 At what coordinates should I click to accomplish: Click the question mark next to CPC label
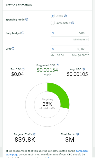13,49
